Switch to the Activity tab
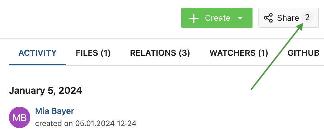The width and height of the screenshot is (324, 137). 37,53
